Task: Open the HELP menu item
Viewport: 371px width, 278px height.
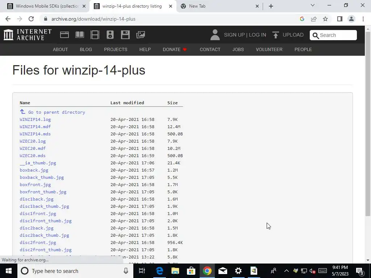Action: click(x=145, y=49)
